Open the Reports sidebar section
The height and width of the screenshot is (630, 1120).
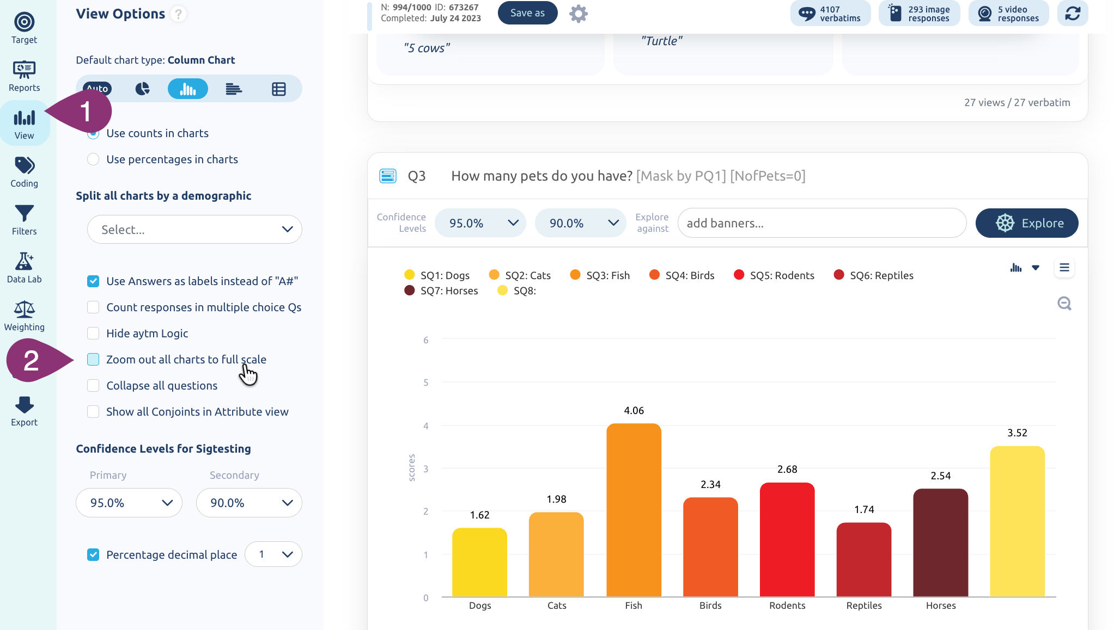(24, 76)
